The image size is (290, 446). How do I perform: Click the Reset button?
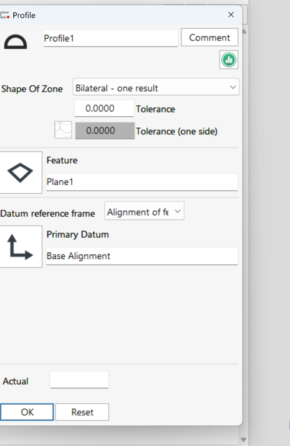pos(82,412)
